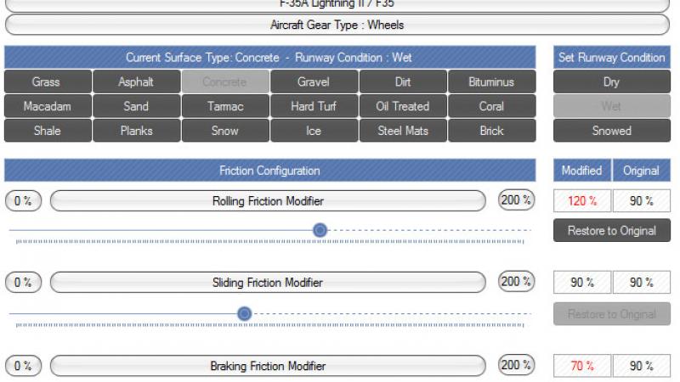Select the Steel Mats surface
This screenshot has height=382, width=680.
coord(403,131)
